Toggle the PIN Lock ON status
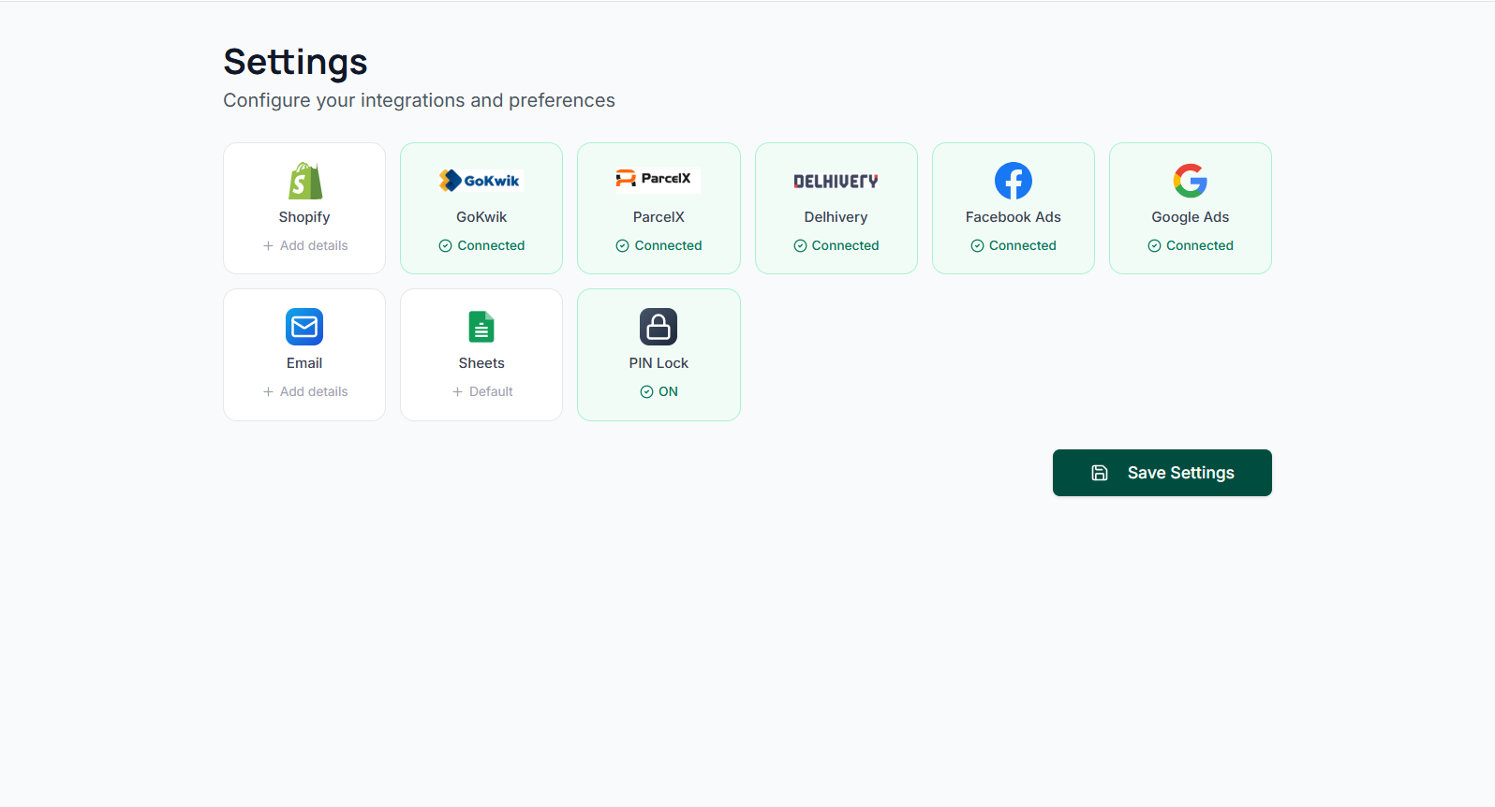 point(659,392)
